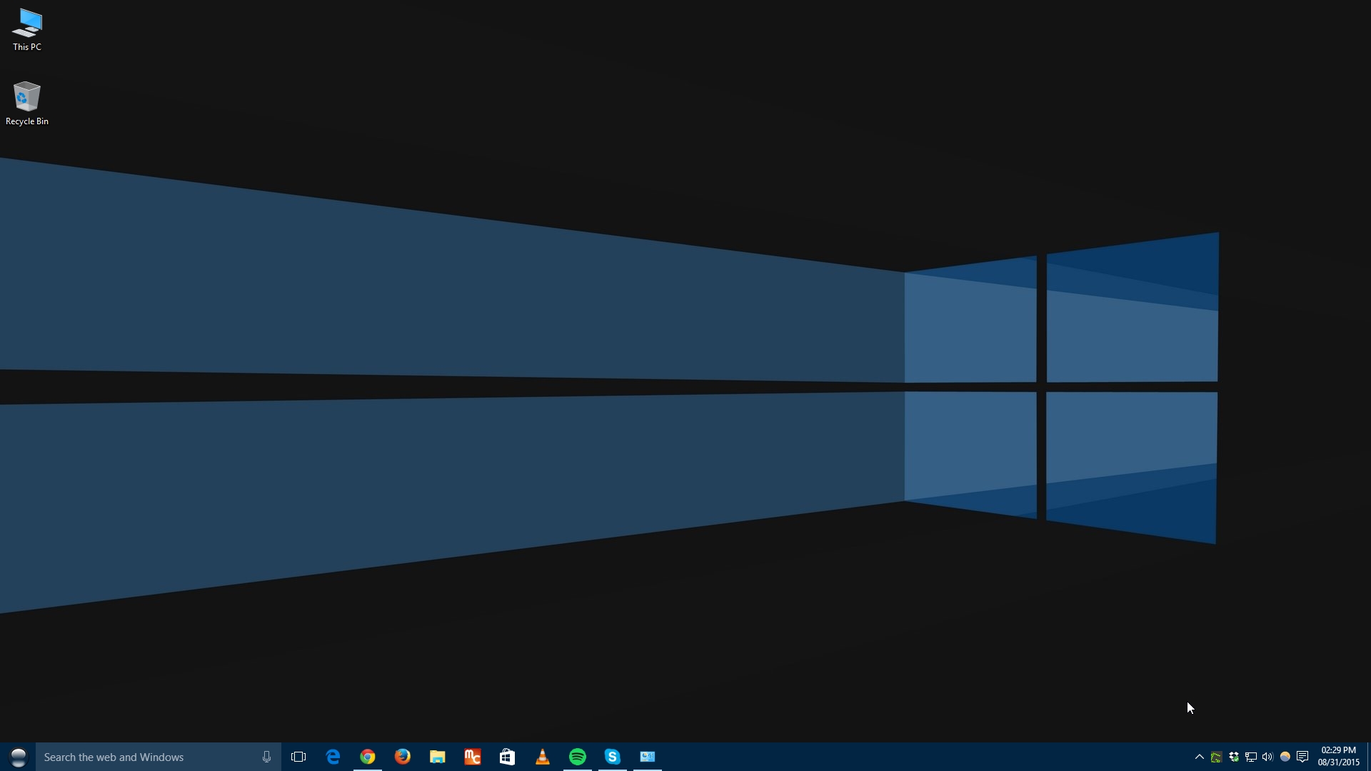Launch Firefox from the taskbar
Screen dimensions: 1371x771
tap(403, 757)
